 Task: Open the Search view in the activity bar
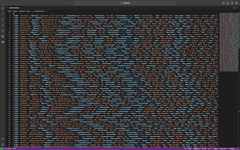point(3,14)
